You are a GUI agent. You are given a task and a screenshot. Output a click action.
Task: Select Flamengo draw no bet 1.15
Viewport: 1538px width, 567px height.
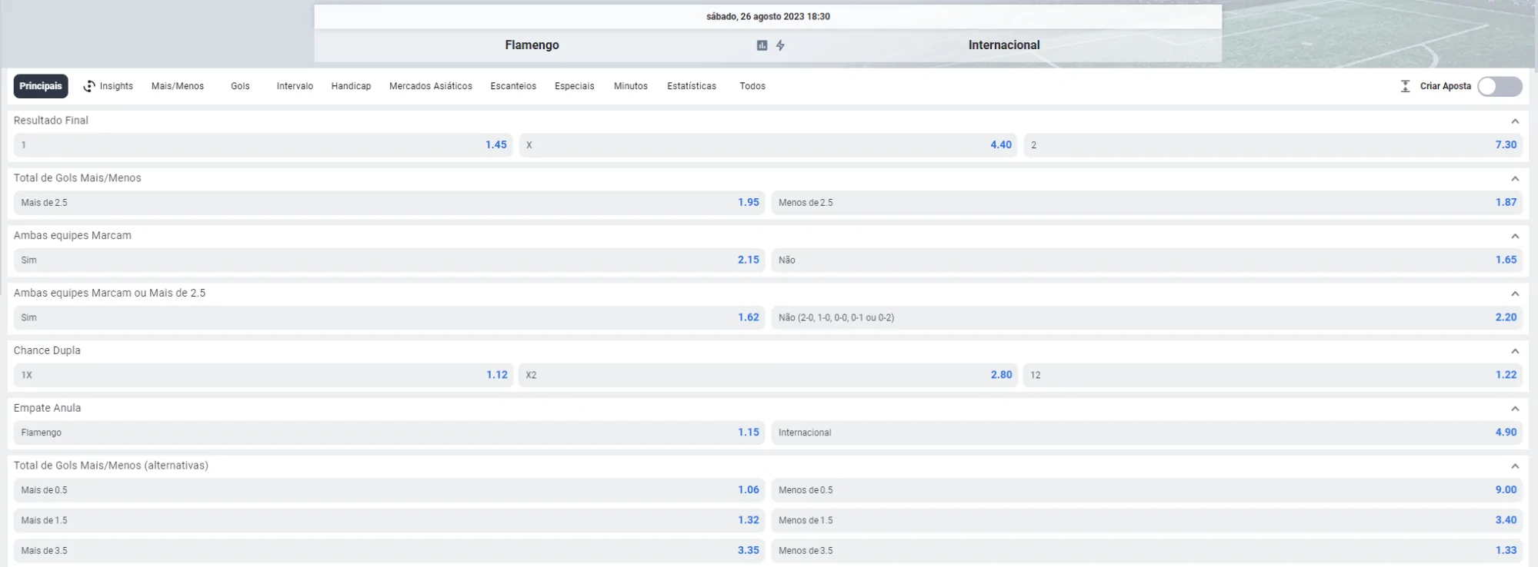point(389,433)
